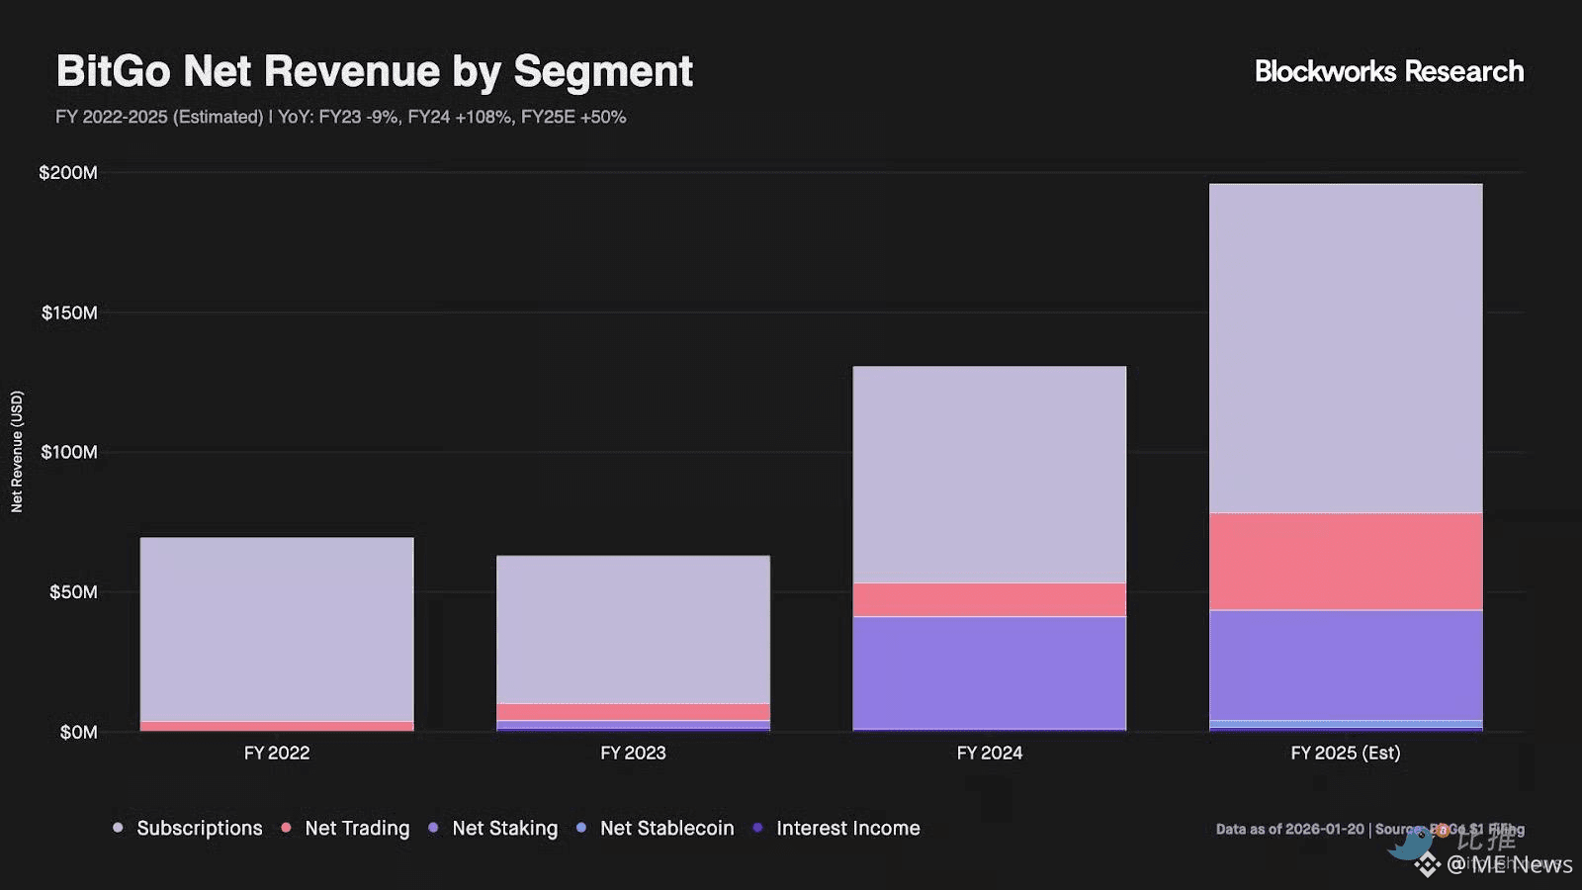
Task: Click the Blockworks Research logo
Action: [x=1388, y=71]
